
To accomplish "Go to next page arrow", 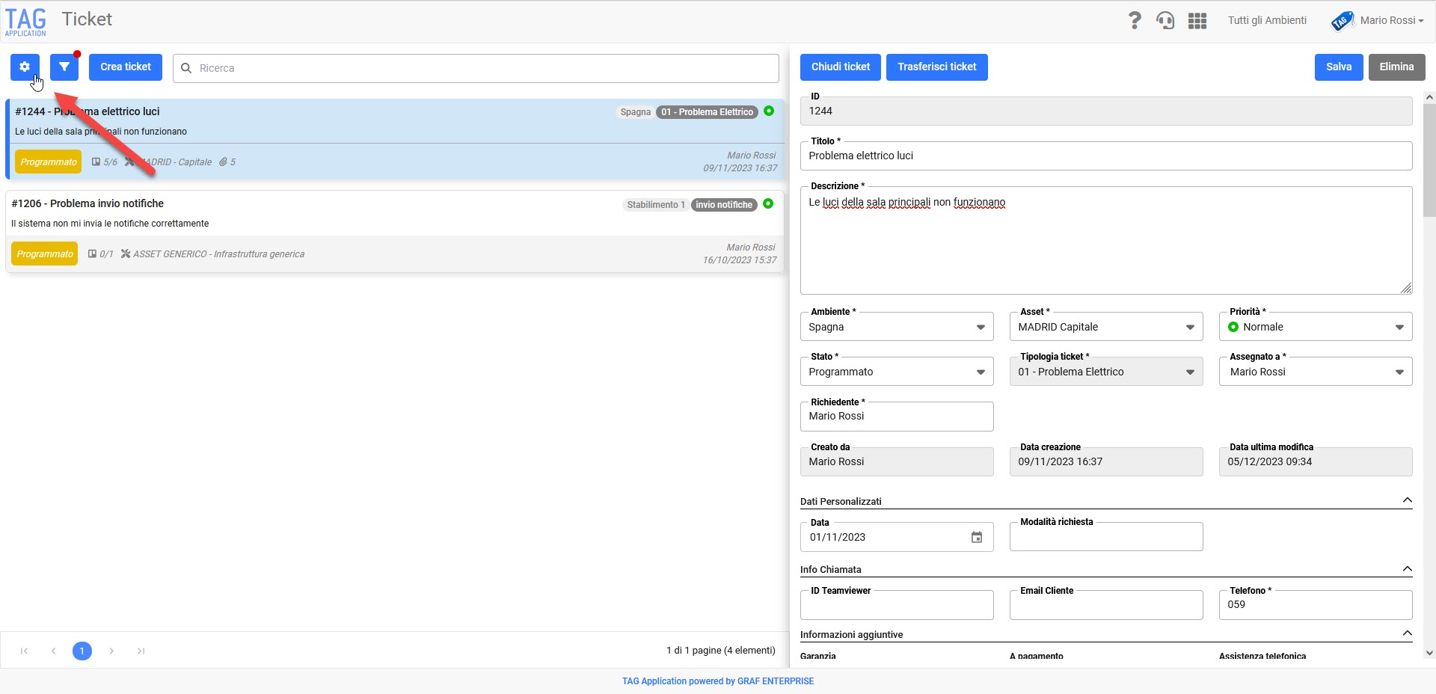I will click(x=111, y=651).
